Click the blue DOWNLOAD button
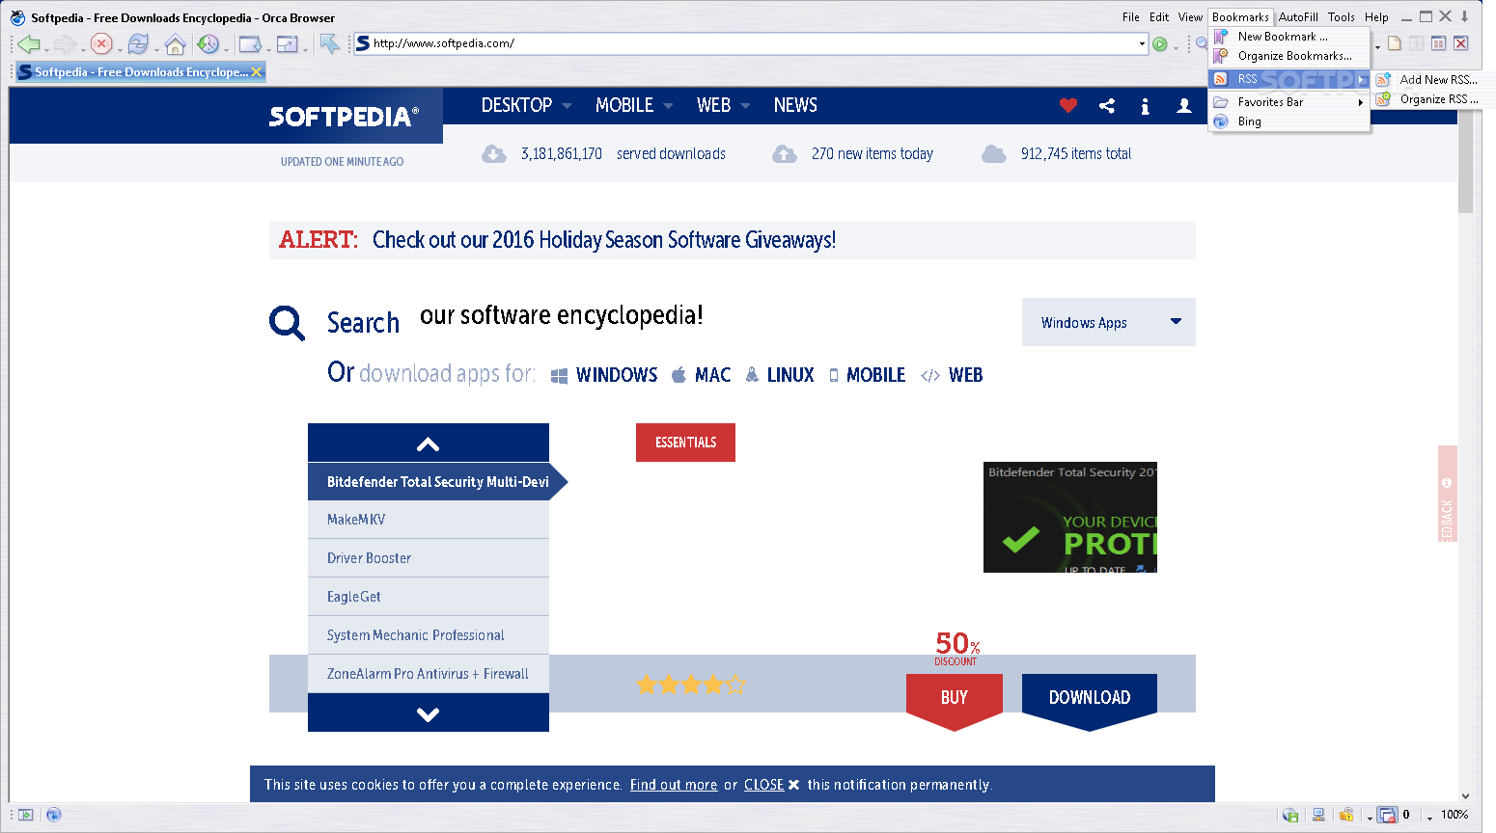1496x833 pixels. pyautogui.click(x=1090, y=699)
